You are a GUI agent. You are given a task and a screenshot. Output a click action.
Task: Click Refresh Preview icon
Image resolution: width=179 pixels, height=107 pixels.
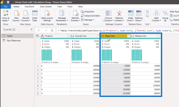pos(75,13)
